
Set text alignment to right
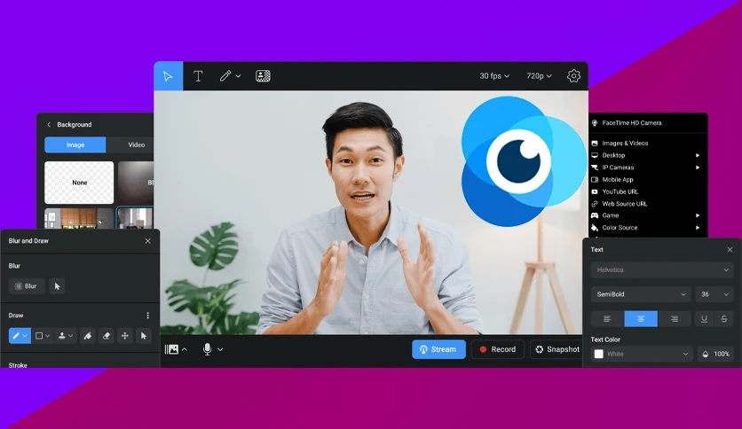(x=675, y=319)
